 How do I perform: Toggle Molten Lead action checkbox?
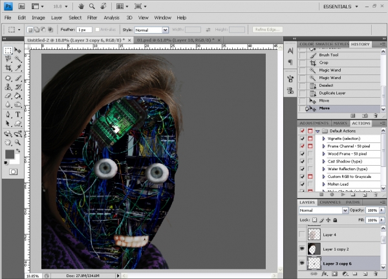point(302,184)
